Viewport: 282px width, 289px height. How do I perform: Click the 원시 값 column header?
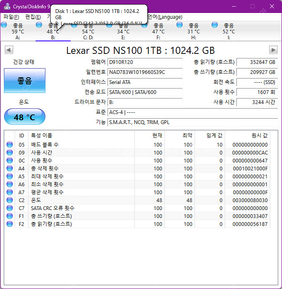tap(248, 135)
